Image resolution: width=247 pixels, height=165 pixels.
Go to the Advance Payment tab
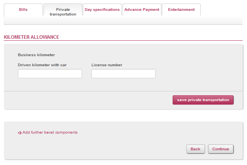[142, 10]
